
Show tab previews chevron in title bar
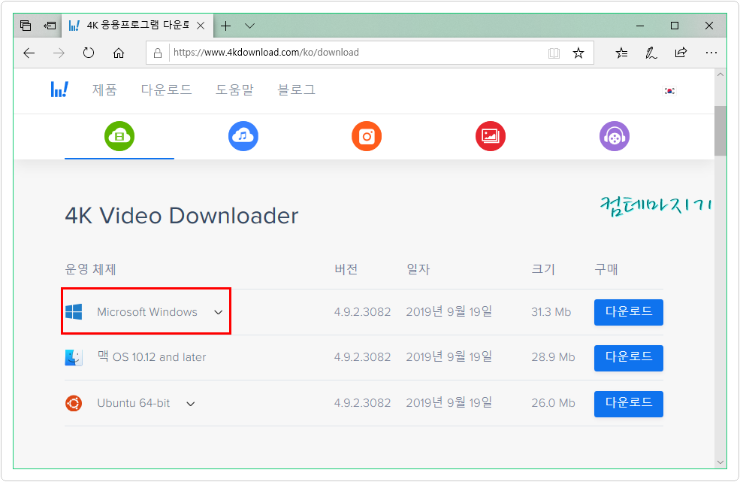250,26
